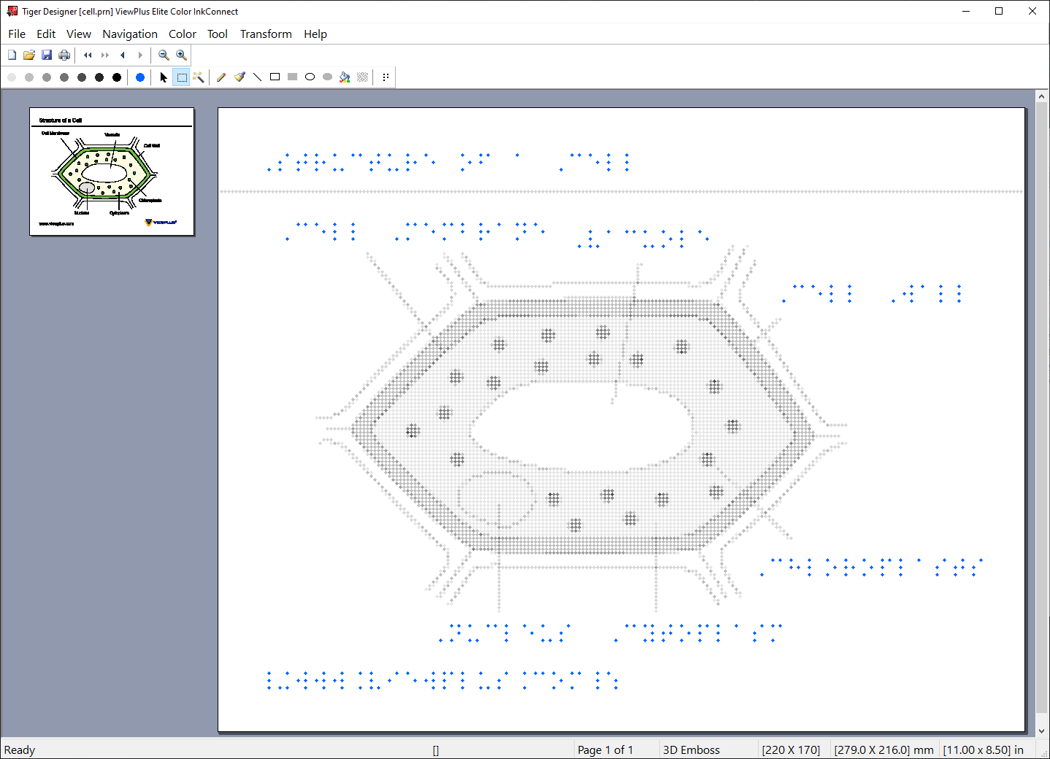1050x759 pixels.
Task: Select the cell page thumbnail
Action: click(x=112, y=172)
